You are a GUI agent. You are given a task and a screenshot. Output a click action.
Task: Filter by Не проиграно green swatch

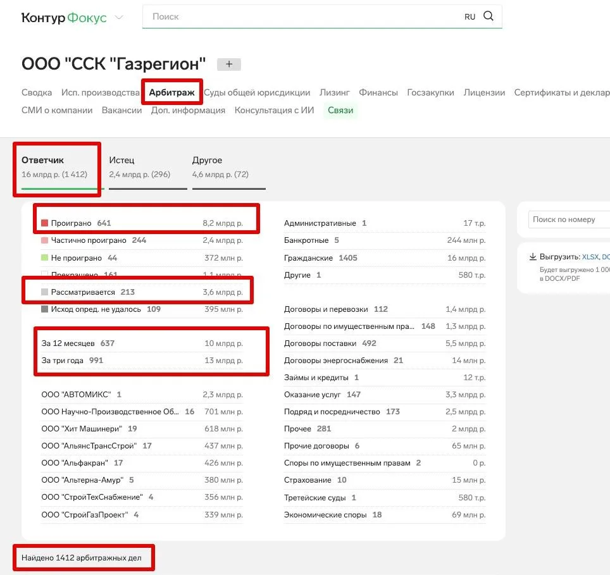pyautogui.click(x=45, y=258)
